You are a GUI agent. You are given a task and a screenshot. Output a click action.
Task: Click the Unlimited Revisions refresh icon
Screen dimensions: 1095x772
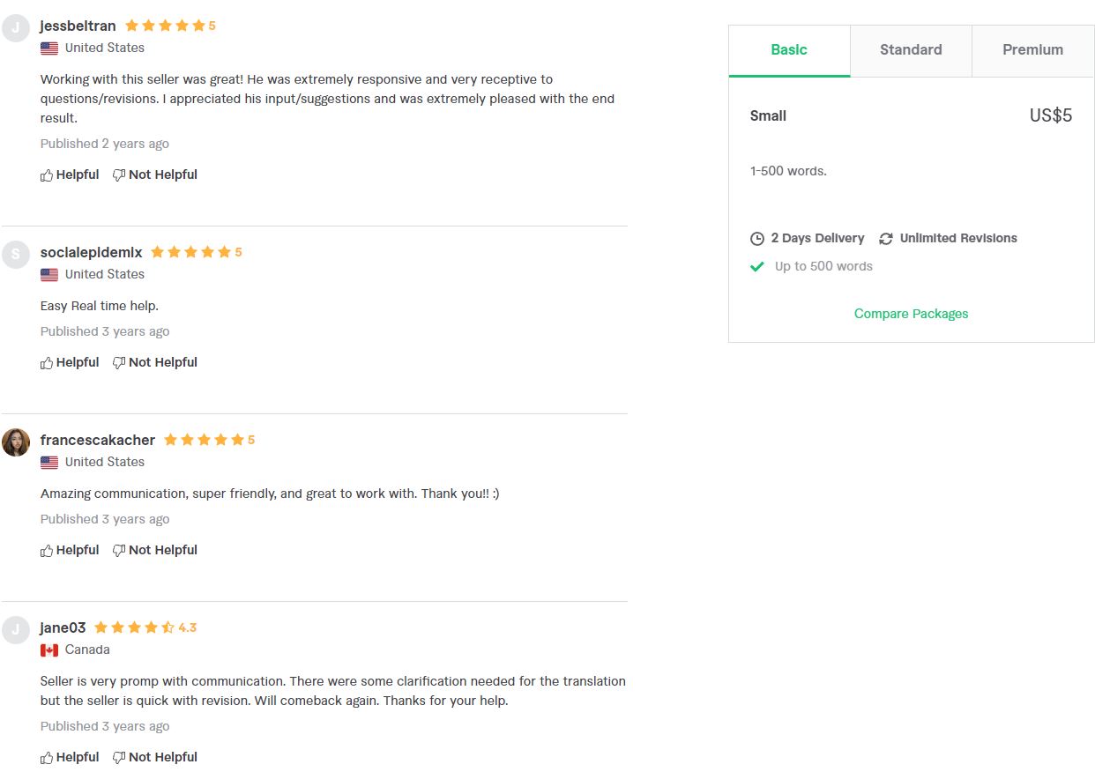[x=886, y=239]
